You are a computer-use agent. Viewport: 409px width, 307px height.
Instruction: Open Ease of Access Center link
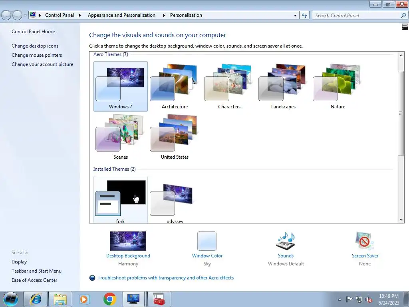click(x=34, y=280)
